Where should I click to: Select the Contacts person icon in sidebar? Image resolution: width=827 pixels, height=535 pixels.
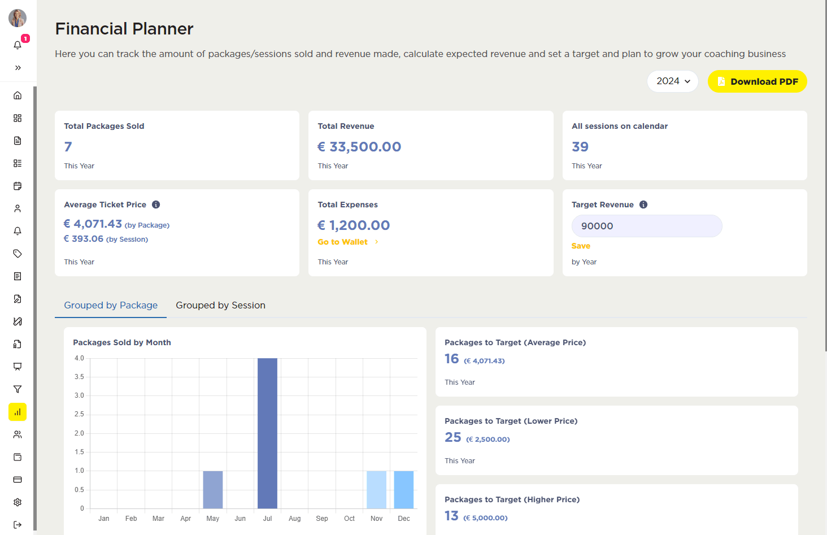(x=18, y=208)
